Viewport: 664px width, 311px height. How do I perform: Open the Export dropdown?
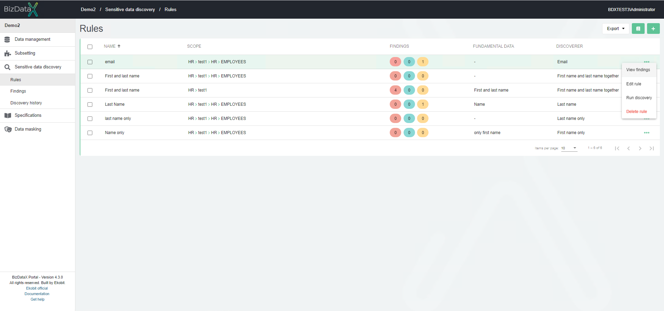(616, 29)
